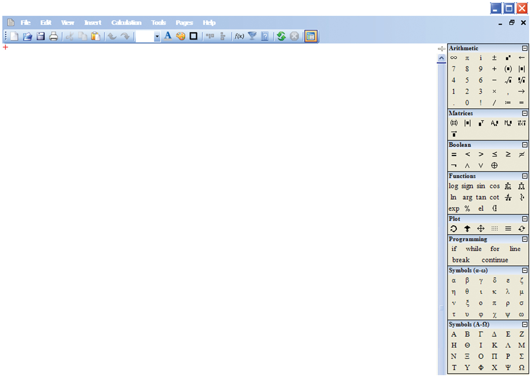Collapse the Programming panel

pos(525,239)
